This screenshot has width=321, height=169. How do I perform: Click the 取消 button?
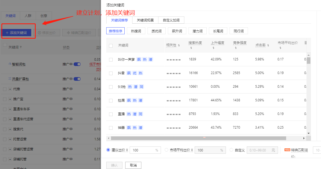[133, 165]
